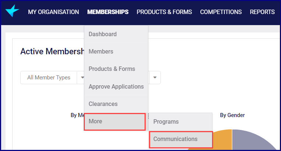This screenshot has height=151, width=281.
Task: Click Products & Forms in the Memberships dropdown
Action: coord(112,69)
